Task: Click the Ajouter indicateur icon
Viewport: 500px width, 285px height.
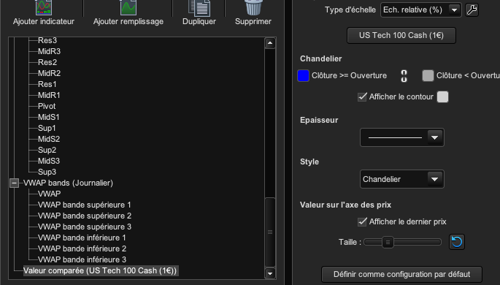Action: 44,7
